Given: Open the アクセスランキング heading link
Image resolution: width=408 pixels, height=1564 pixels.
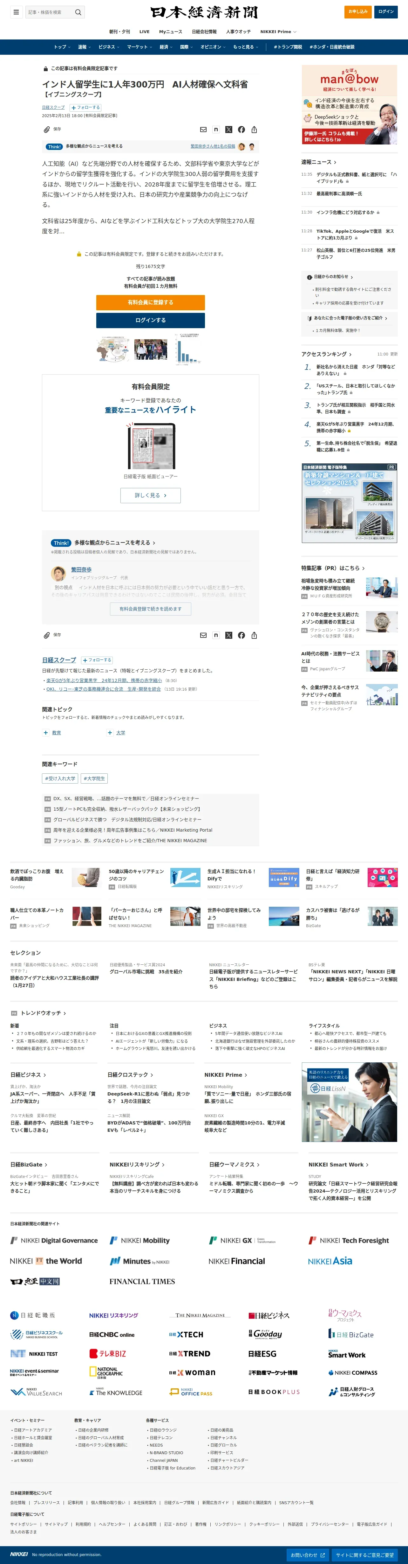Looking at the screenshot, I should pyautogui.click(x=326, y=354).
